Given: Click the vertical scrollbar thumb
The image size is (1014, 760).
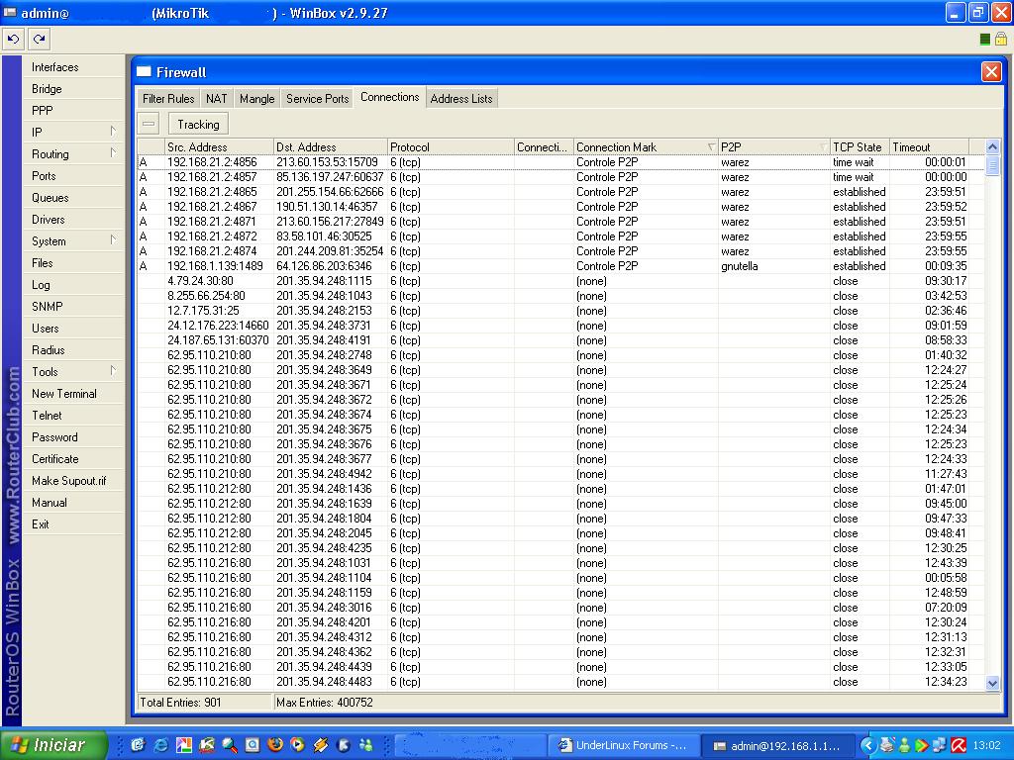Looking at the screenshot, I should coord(992,165).
